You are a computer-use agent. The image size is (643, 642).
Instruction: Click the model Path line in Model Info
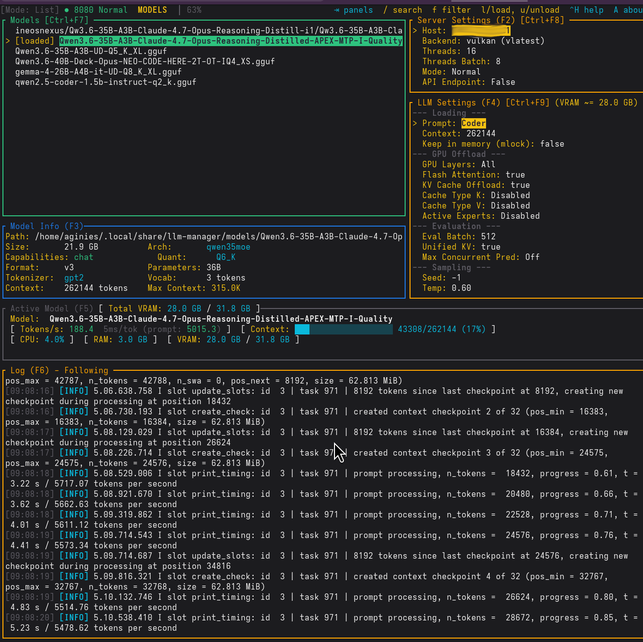(x=204, y=236)
